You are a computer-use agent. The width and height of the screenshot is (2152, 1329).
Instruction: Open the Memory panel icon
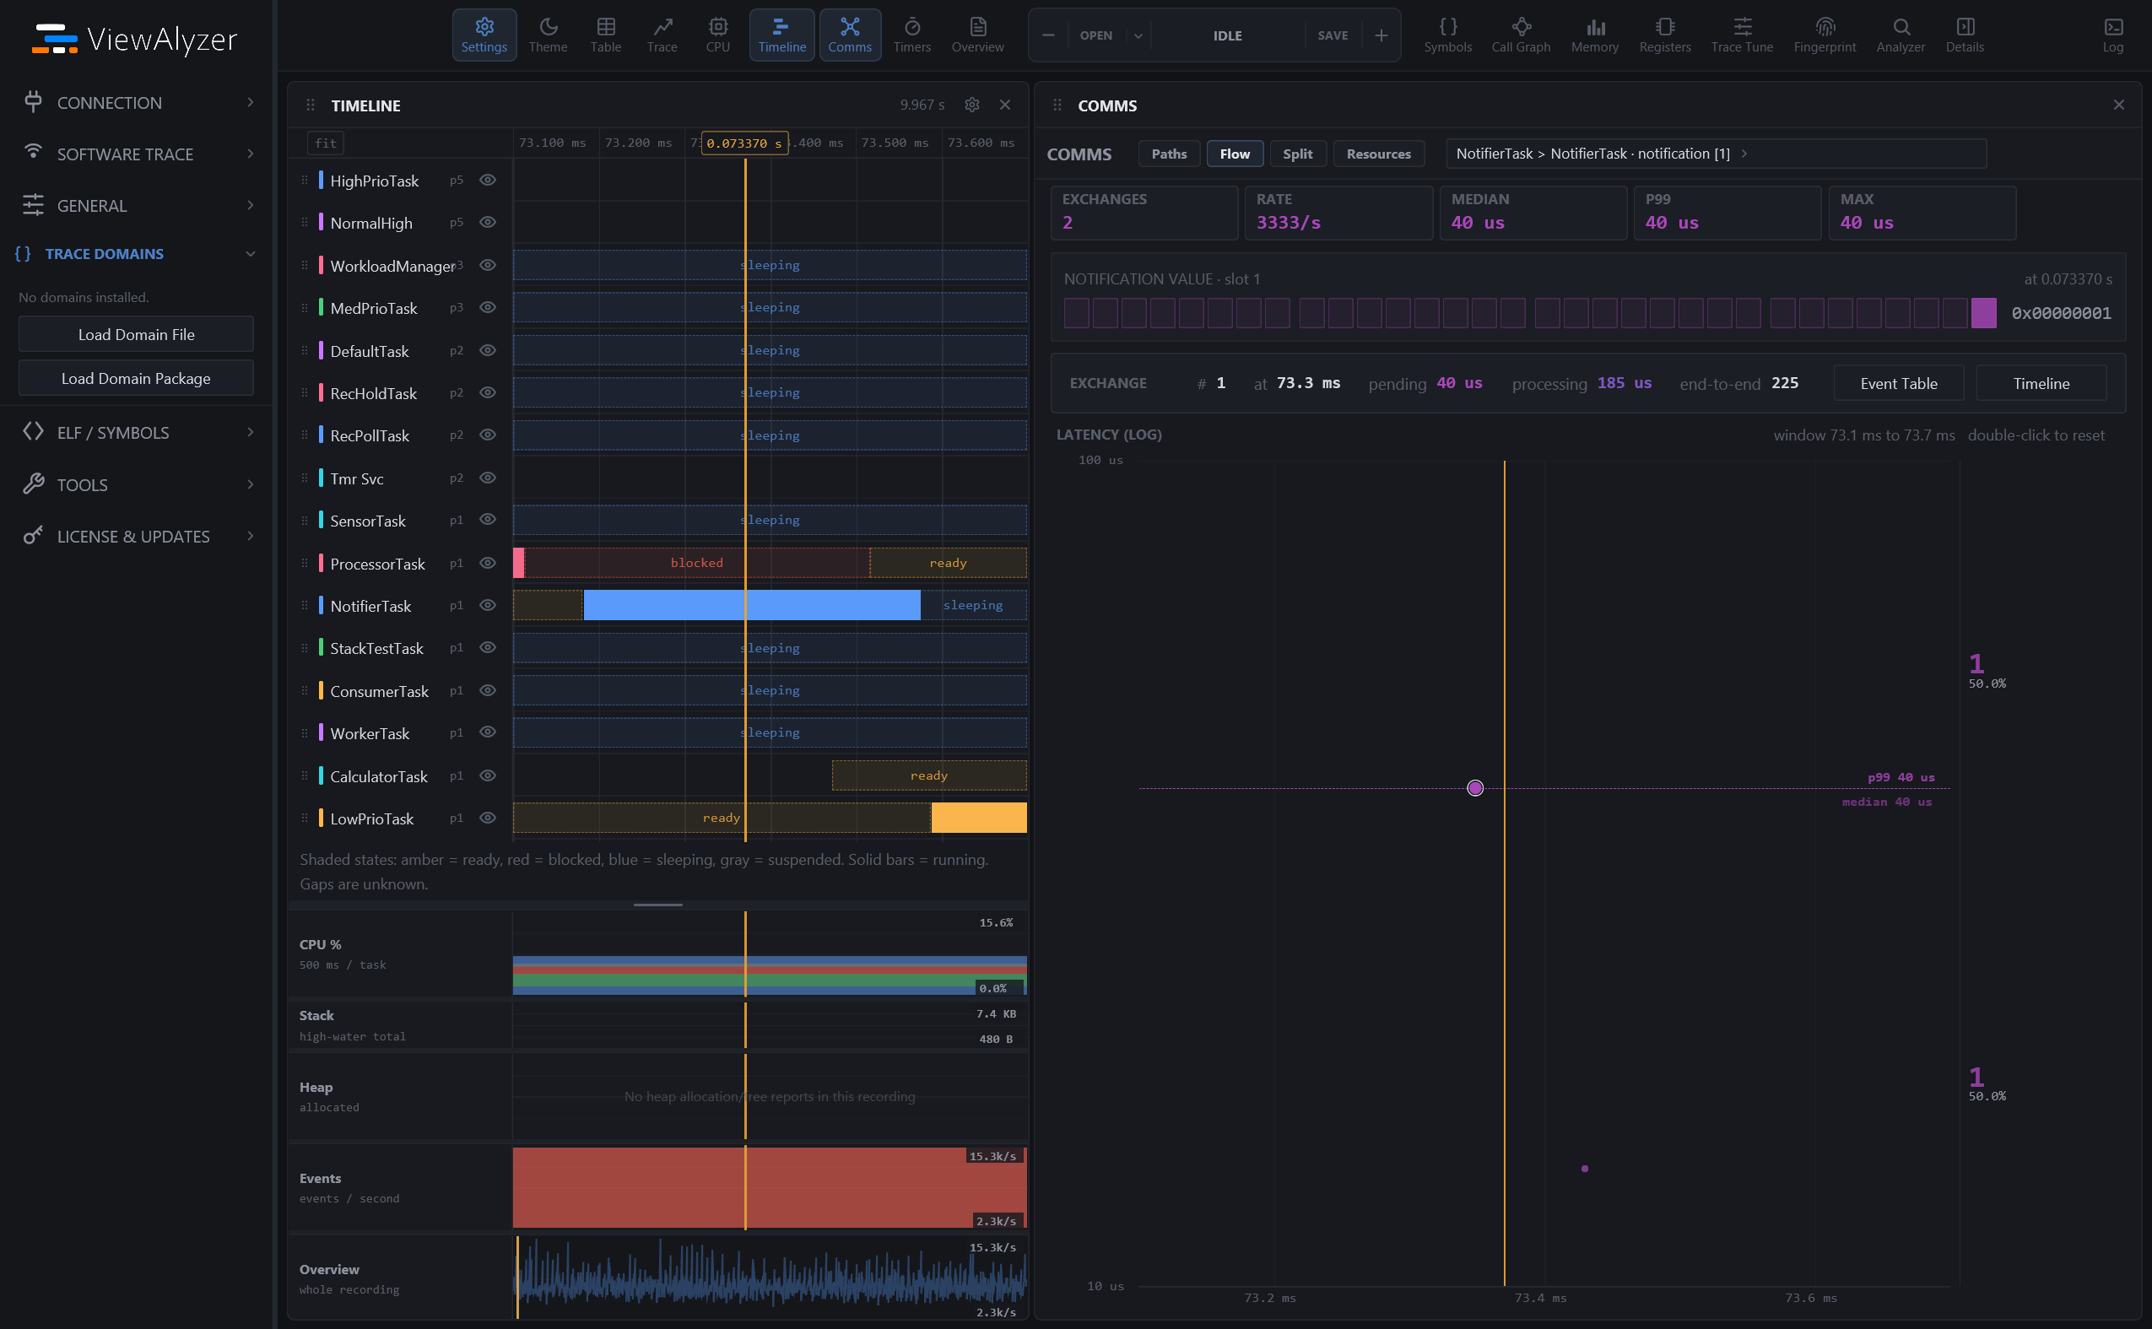coord(1595,35)
